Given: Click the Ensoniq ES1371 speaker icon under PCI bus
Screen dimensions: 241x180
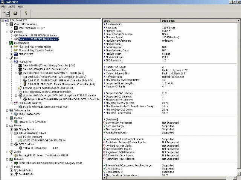Looking at the screenshot, I should 20,88.
